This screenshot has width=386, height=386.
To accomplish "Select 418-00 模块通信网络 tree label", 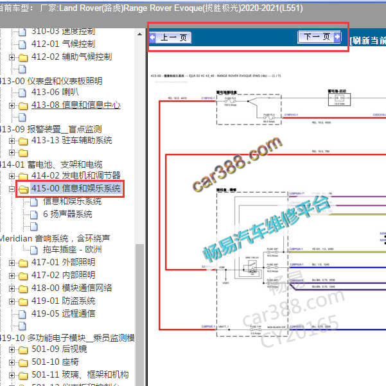I will pos(72,288).
